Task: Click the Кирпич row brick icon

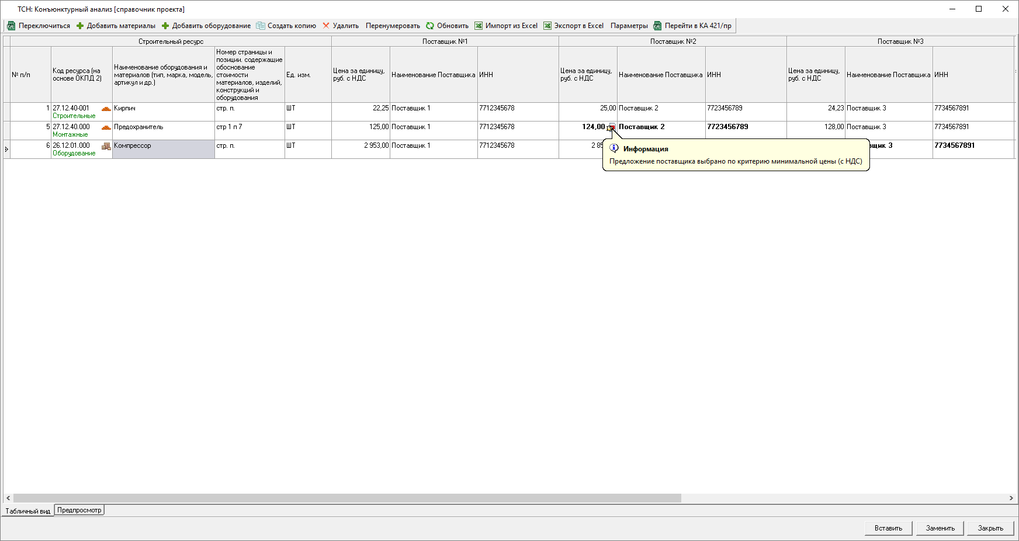Action: coord(106,109)
